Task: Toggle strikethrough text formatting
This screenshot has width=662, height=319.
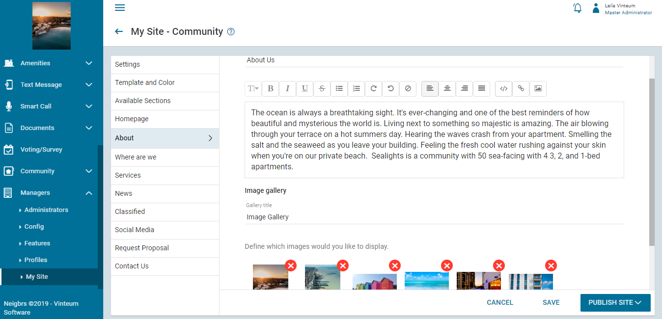Action: (322, 89)
